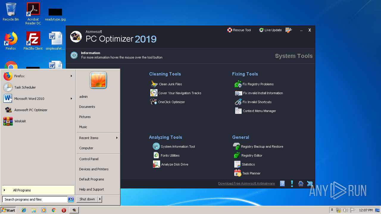
Task: Click the taskbar clock showing 12:07 PM
Action: coord(366,210)
